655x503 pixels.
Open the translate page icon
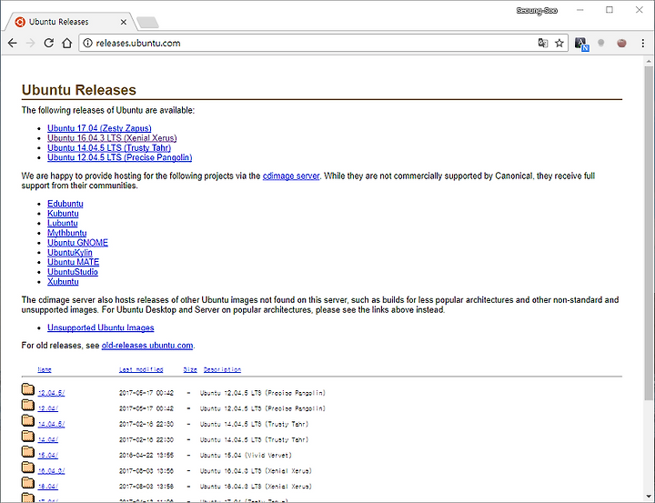pyautogui.click(x=542, y=43)
